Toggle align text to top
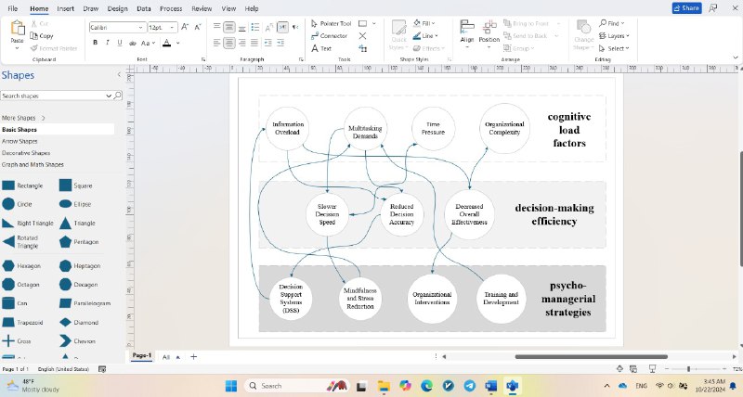Viewport: 743px width, 397px height. tap(216, 27)
